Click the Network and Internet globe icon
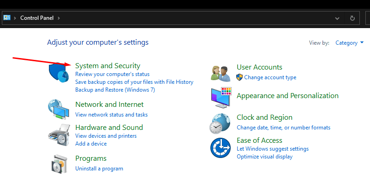Screen dimensions: 370x193 (x=59, y=109)
